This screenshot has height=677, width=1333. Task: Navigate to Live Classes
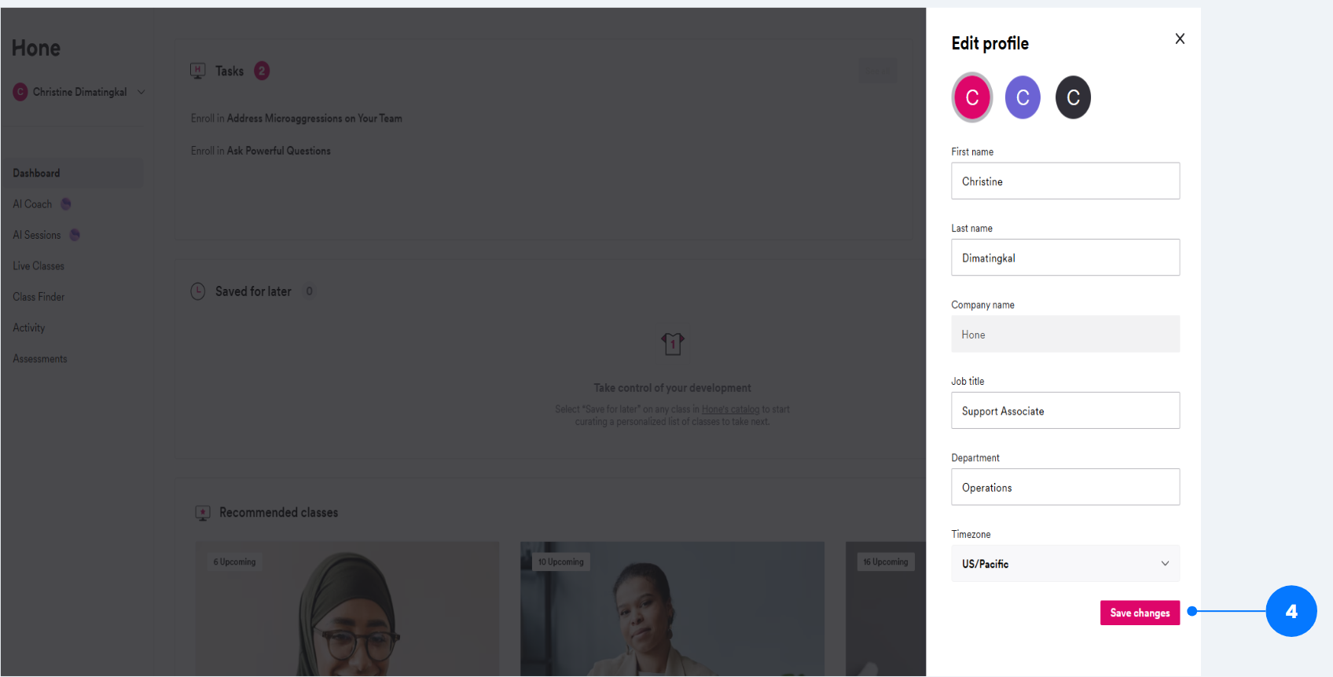coord(39,266)
